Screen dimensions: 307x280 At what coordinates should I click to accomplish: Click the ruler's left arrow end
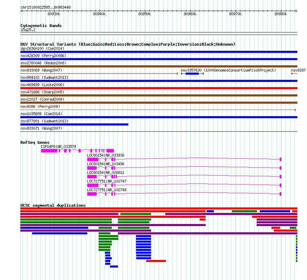[x=21, y=11]
